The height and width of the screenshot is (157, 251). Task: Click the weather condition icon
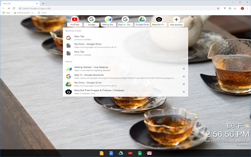(x=247, y=126)
